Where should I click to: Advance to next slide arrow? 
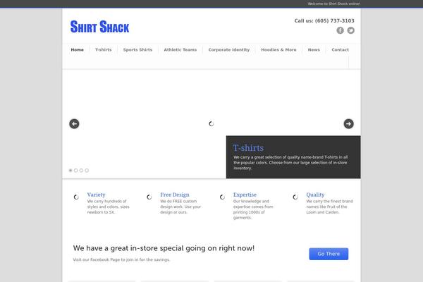(348, 124)
